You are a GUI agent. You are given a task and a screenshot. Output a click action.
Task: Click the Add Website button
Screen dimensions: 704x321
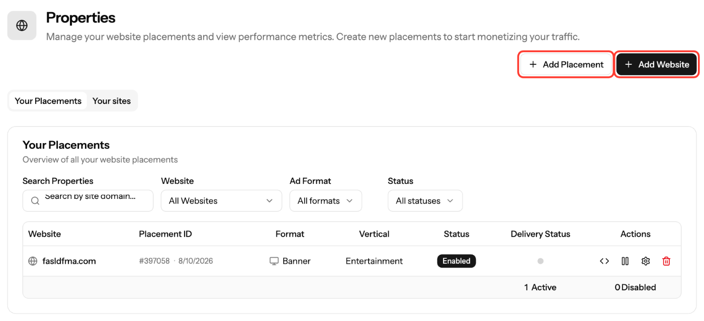[x=657, y=64]
